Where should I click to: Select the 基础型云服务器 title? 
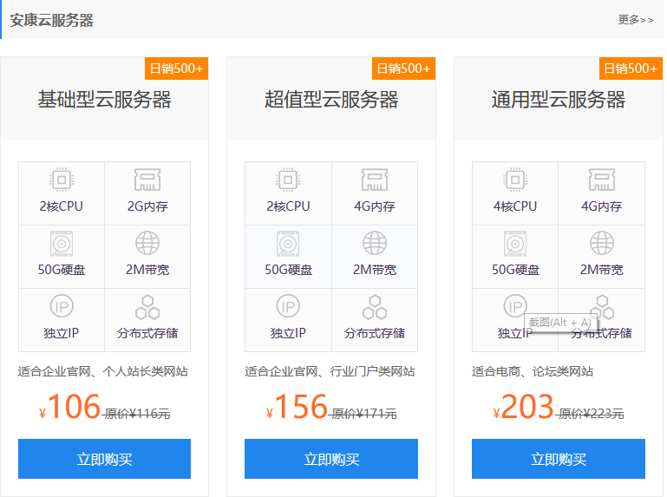point(104,100)
